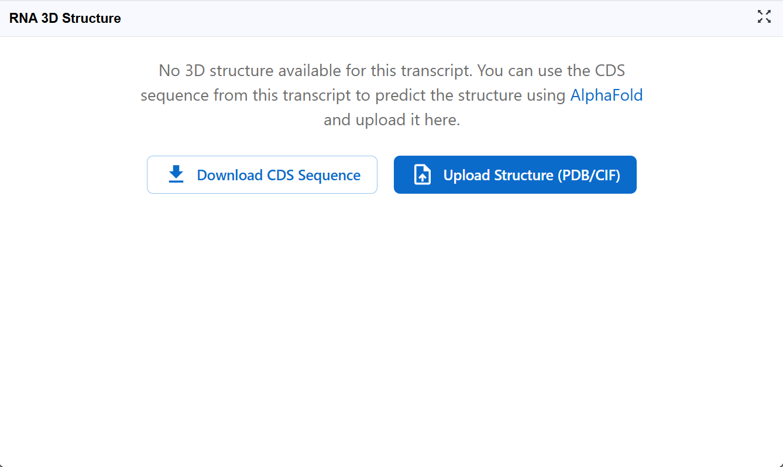Click the word 'Upload' on the blue button
Screen dimensions: 783x467
tap(466, 175)
